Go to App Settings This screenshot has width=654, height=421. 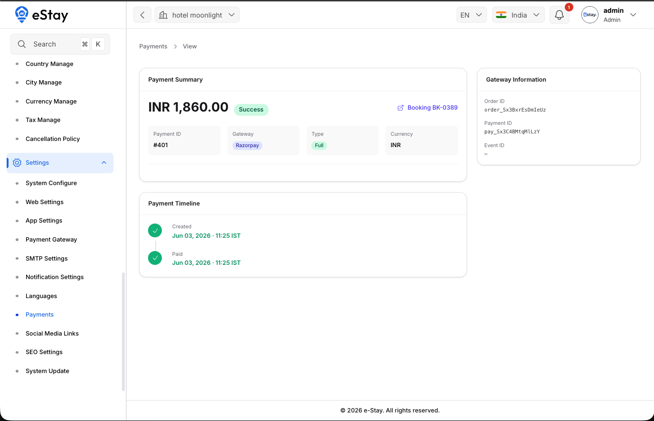[44, 221]
